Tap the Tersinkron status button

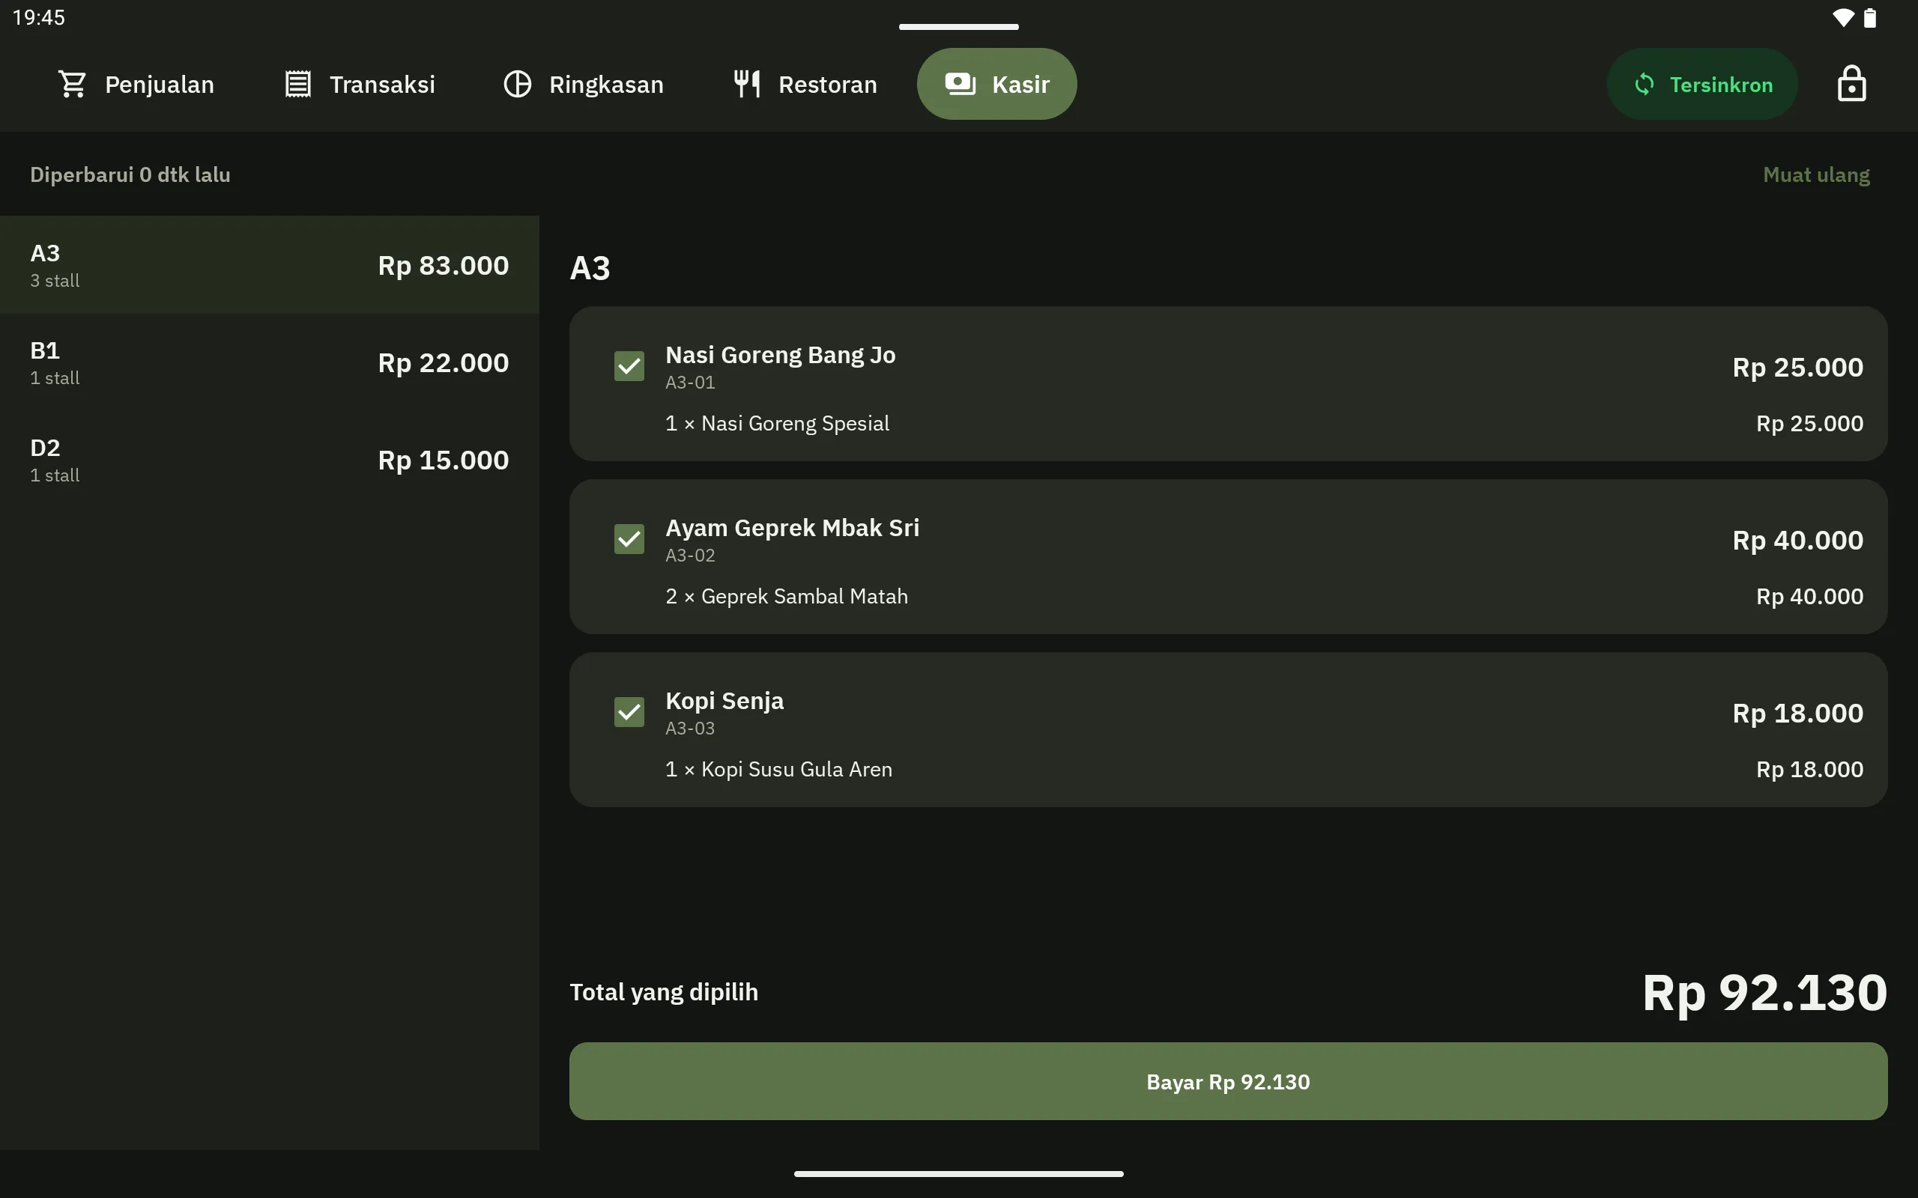[1701, 84]
